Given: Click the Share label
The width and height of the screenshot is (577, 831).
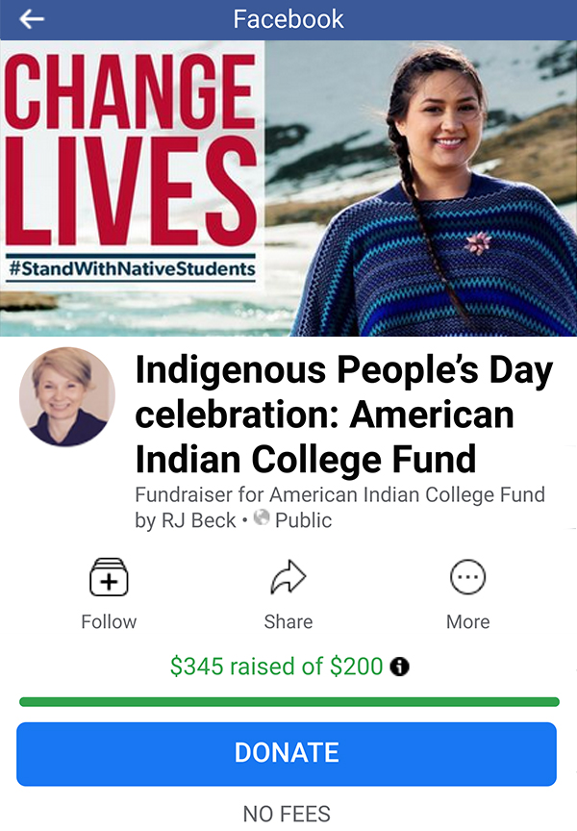Looking at the screenshot, I should click(288, 621).
